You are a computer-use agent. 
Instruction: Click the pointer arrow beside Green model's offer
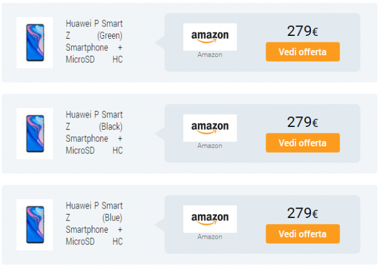pyautogui.click(x=159, y=42)
